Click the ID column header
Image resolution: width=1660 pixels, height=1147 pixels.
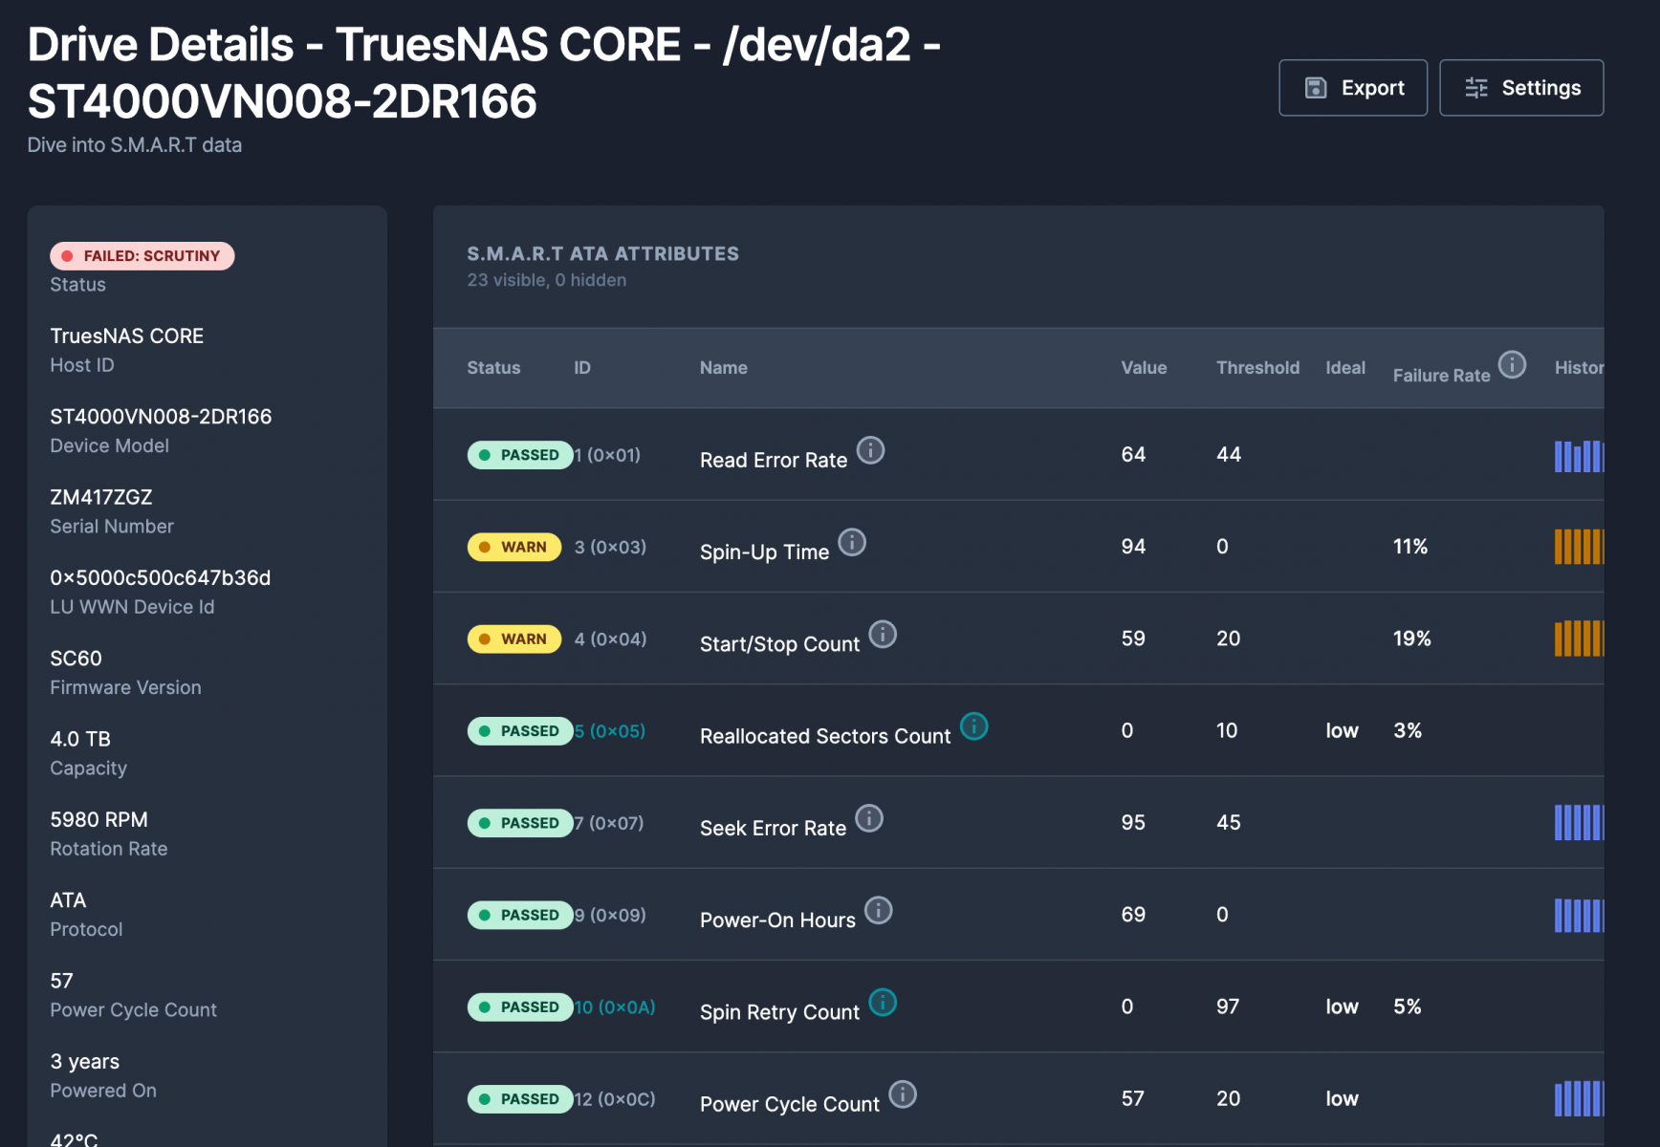[582, 368]
